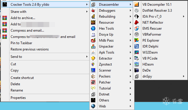
Task: Expand the dnSpy submenu arrow
Action: (x=184, y=76)
